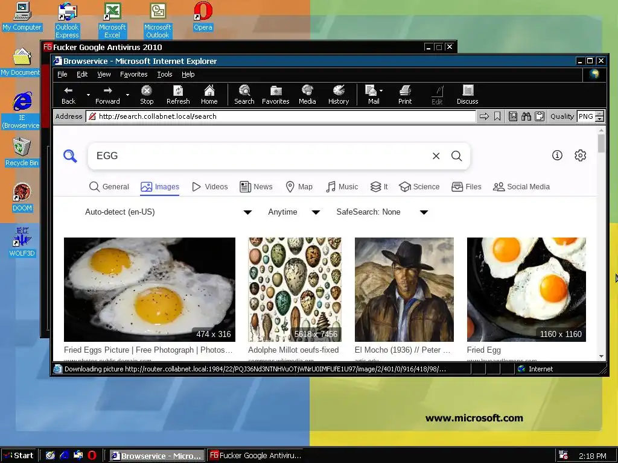Refresh the current page
The image size is (618, 463).
[x=178, y=95]
